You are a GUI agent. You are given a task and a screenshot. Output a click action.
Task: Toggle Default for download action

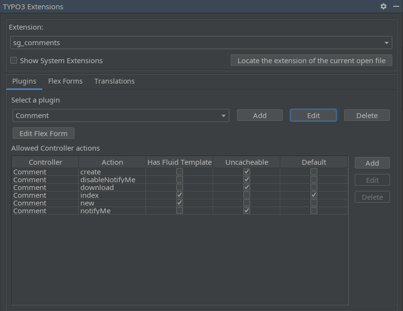pyautogui.click(x=314, y=187)
